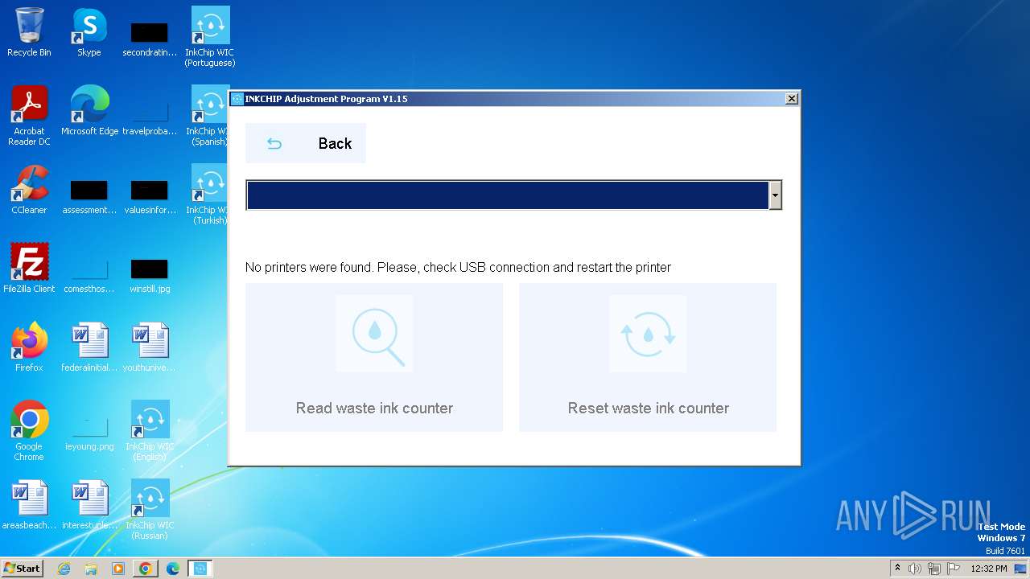1030x579 pixels.
Task: Close the INKCHIP Adjustment Program window
Action: click(x=792, y=98)
